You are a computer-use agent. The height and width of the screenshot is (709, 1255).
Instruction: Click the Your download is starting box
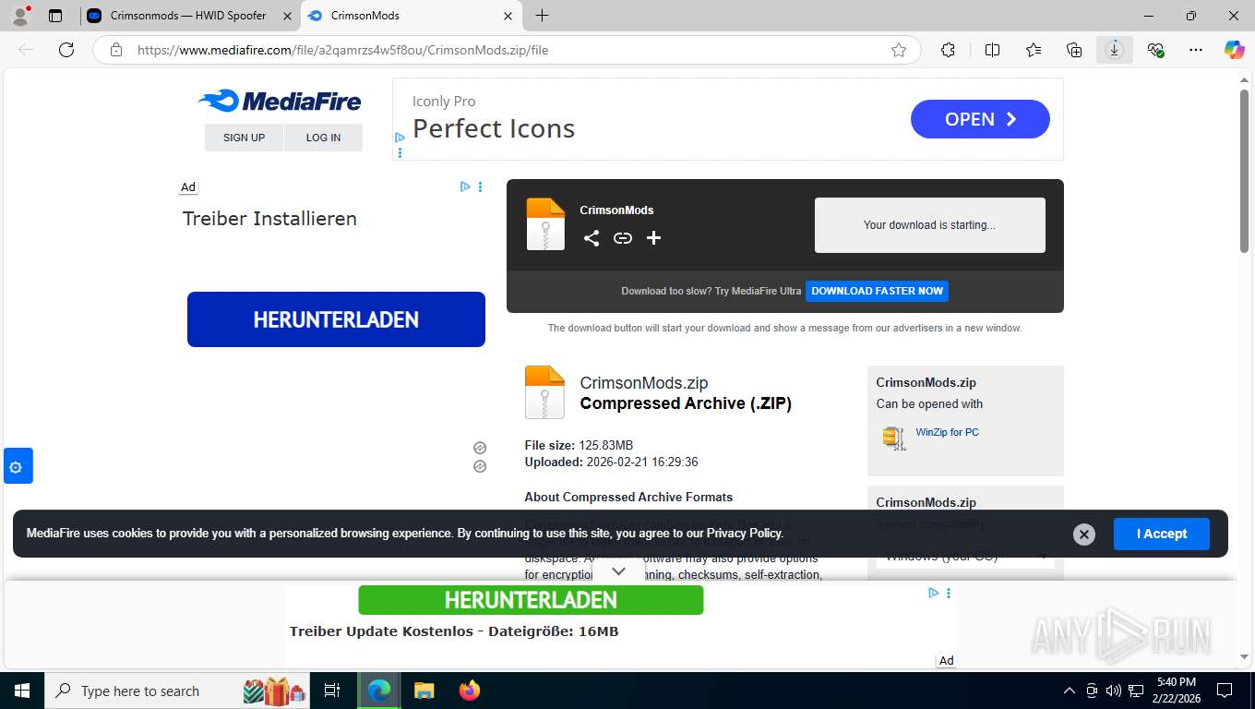click(929, 225)
